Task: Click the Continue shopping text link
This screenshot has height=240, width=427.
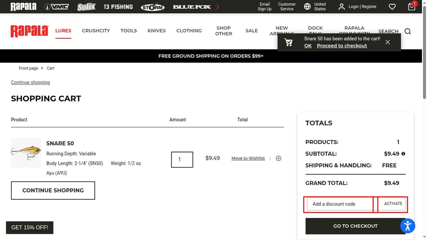Action: pyautogui.click(x=31, y=83)
